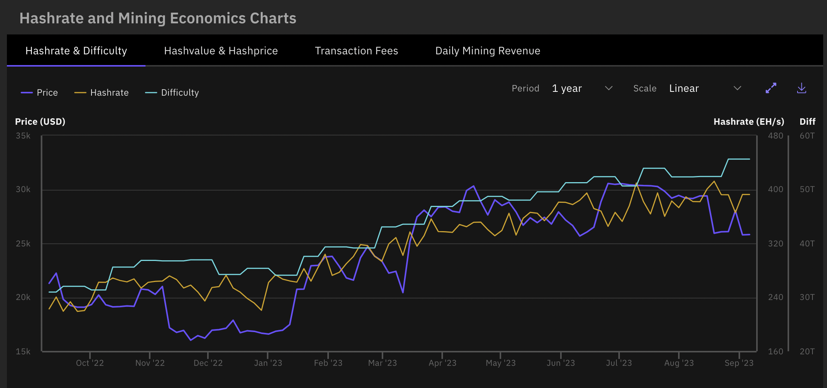Switch to Hashvalue & Hashprice tab
This screenshot has height=388, width=827.
[221, 51]
